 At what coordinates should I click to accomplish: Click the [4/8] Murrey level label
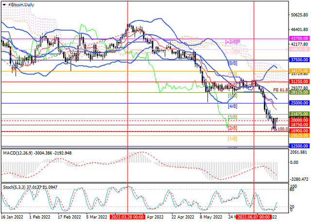232,106
